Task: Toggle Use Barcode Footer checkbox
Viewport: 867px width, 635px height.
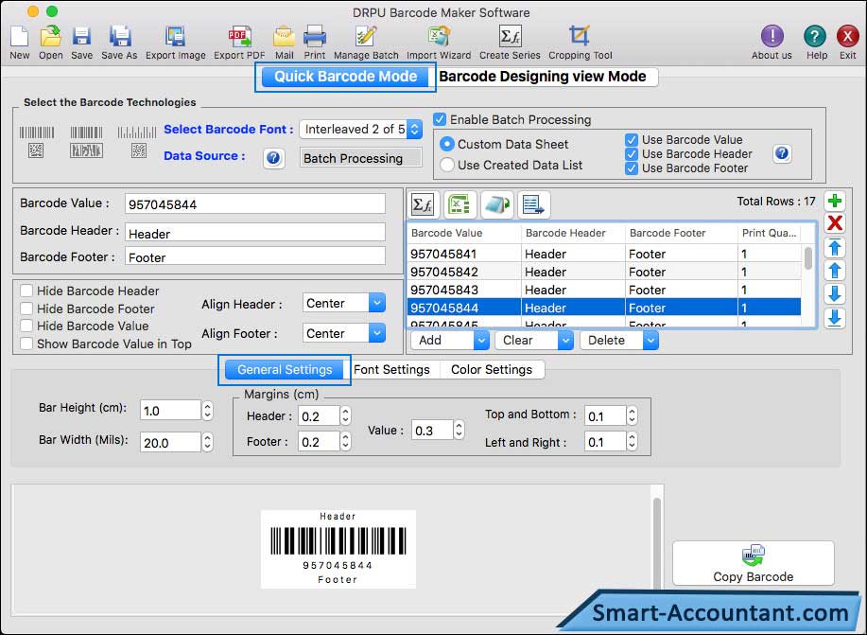Action: [x=632, y=168]
